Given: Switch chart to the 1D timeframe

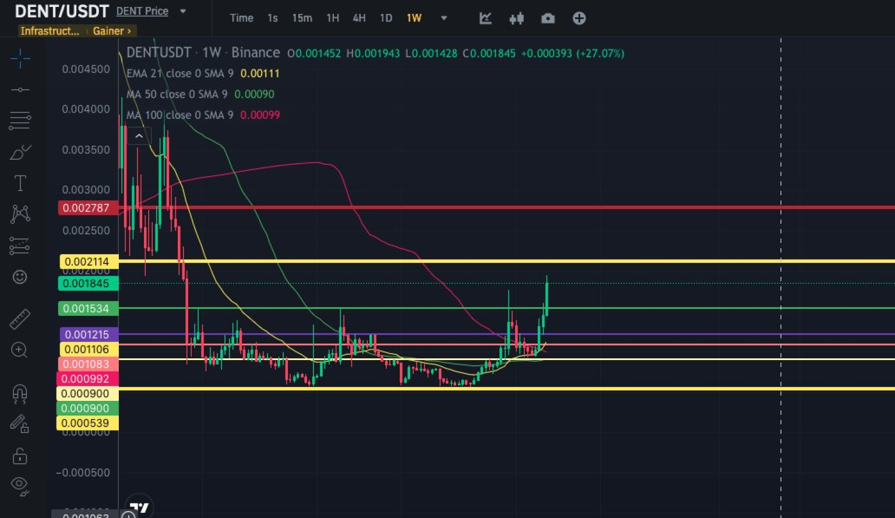Looking at the screenshot, I should (x=386, y=18).
